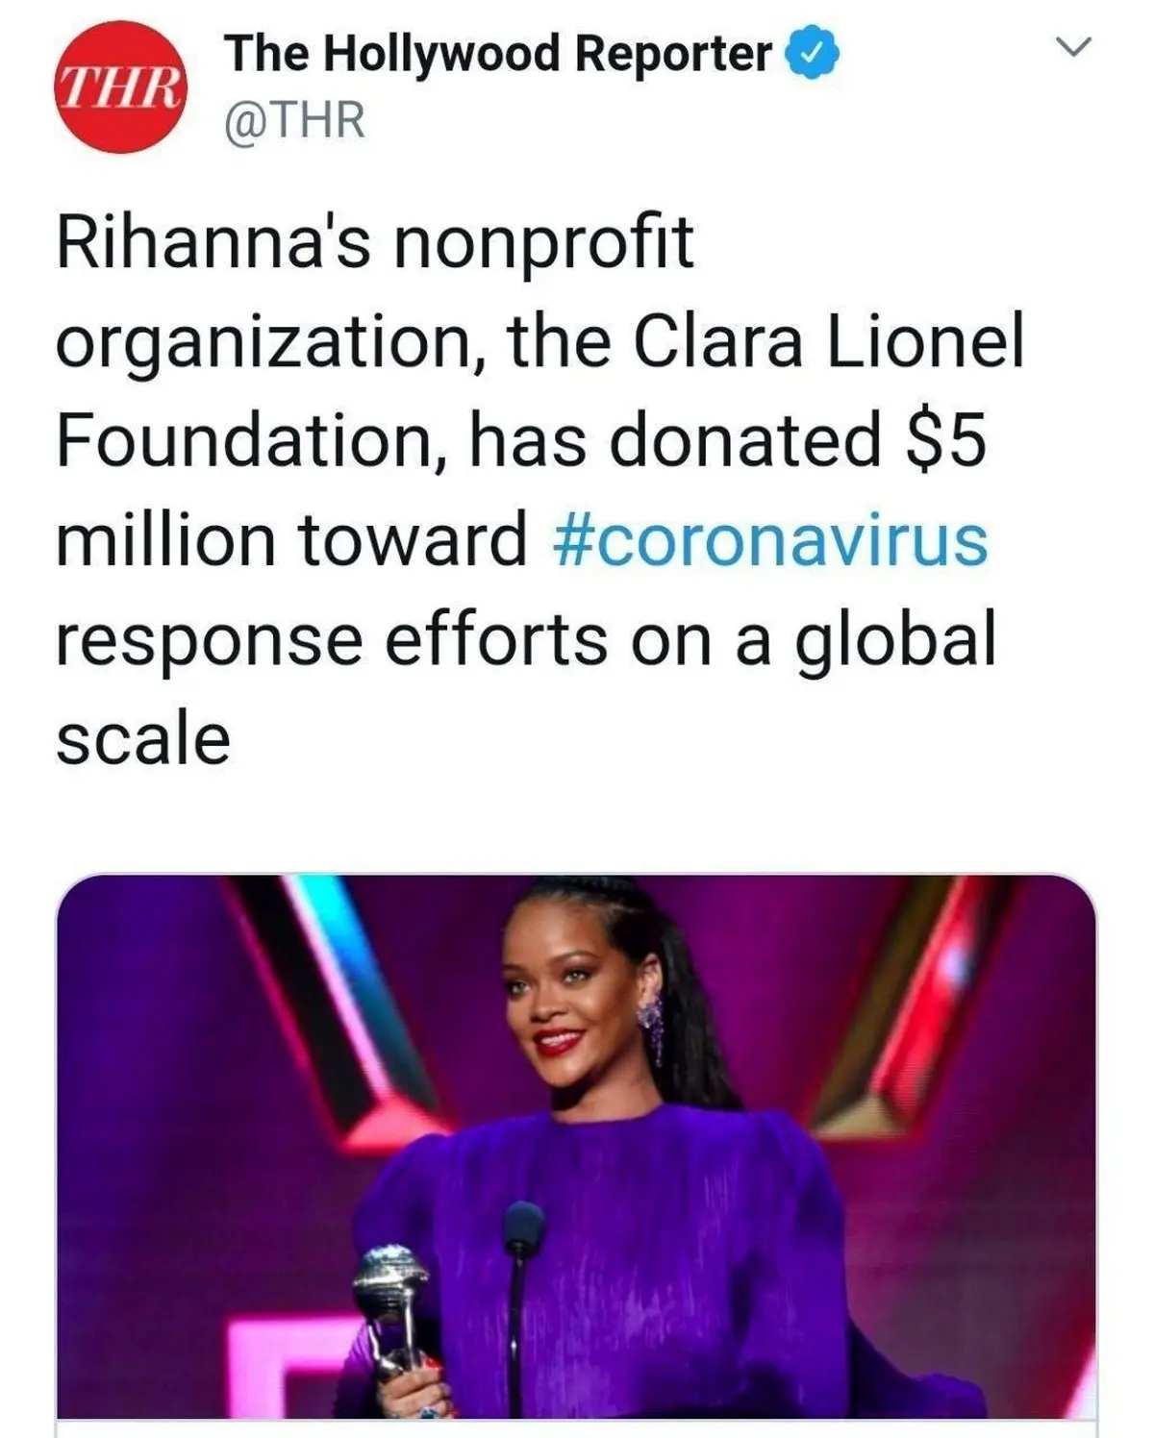This screenshot has height=1438, width=1154.
Task: Open the #coronavirus hashtag
Action: pyautogui.click(x=770, y=539)
